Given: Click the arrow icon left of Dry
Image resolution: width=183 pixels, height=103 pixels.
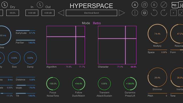Looking at the screenshot, I should pyautogui.click(x=5, y=5).
